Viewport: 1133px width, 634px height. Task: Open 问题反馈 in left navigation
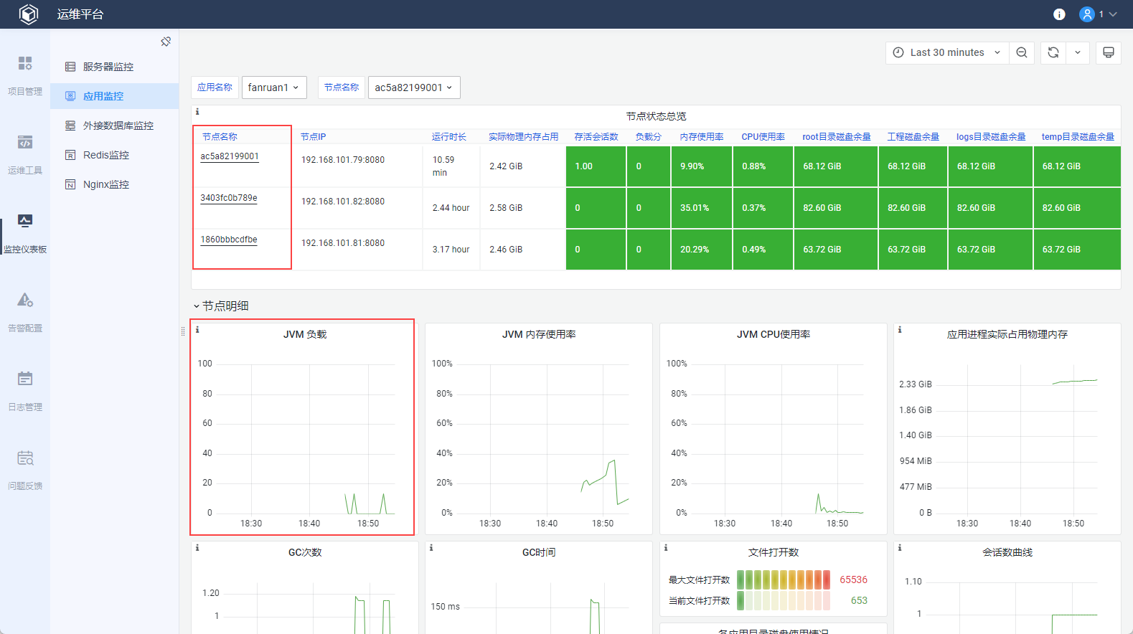(x=25, y=470)
